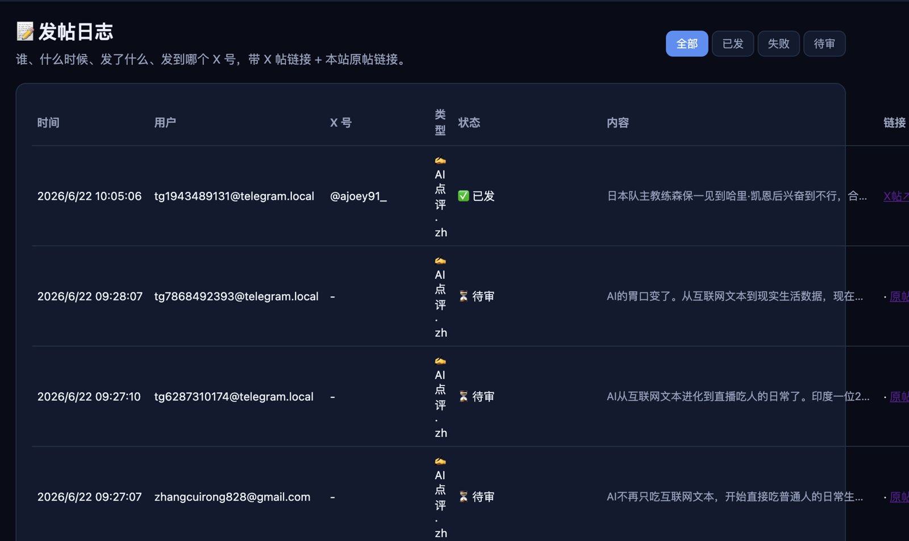909x541 pixels.
Task: Click timestamp 2026/6/22 09:28:07
Action: pyautogui.click(x=90, y=296)
